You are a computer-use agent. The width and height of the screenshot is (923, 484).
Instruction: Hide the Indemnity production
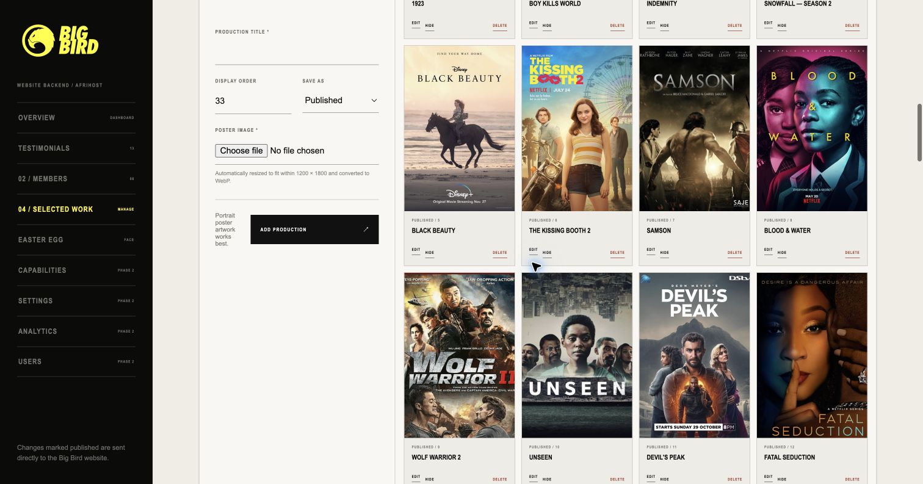[665, 26]
